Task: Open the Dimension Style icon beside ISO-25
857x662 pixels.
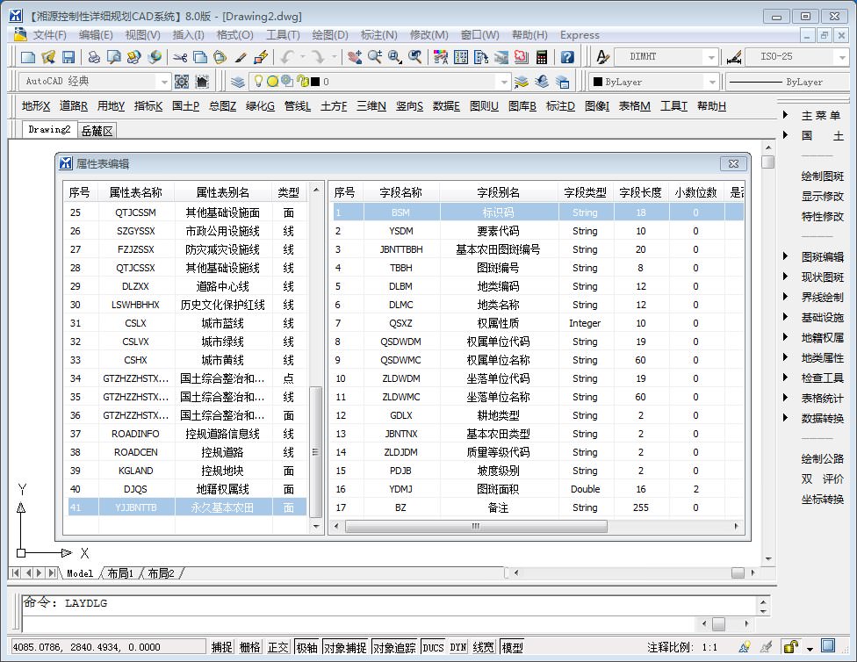Action: pos(734,57)
